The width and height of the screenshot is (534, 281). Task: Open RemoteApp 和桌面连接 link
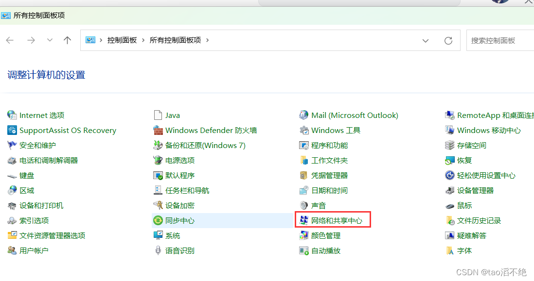496,116
